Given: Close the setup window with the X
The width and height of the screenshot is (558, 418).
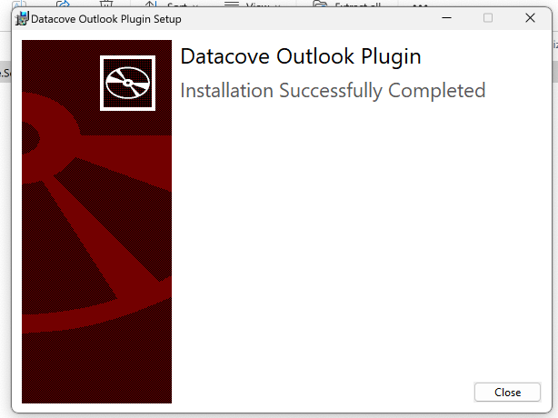Looking at the screenshot, I should tap(530, 18).
